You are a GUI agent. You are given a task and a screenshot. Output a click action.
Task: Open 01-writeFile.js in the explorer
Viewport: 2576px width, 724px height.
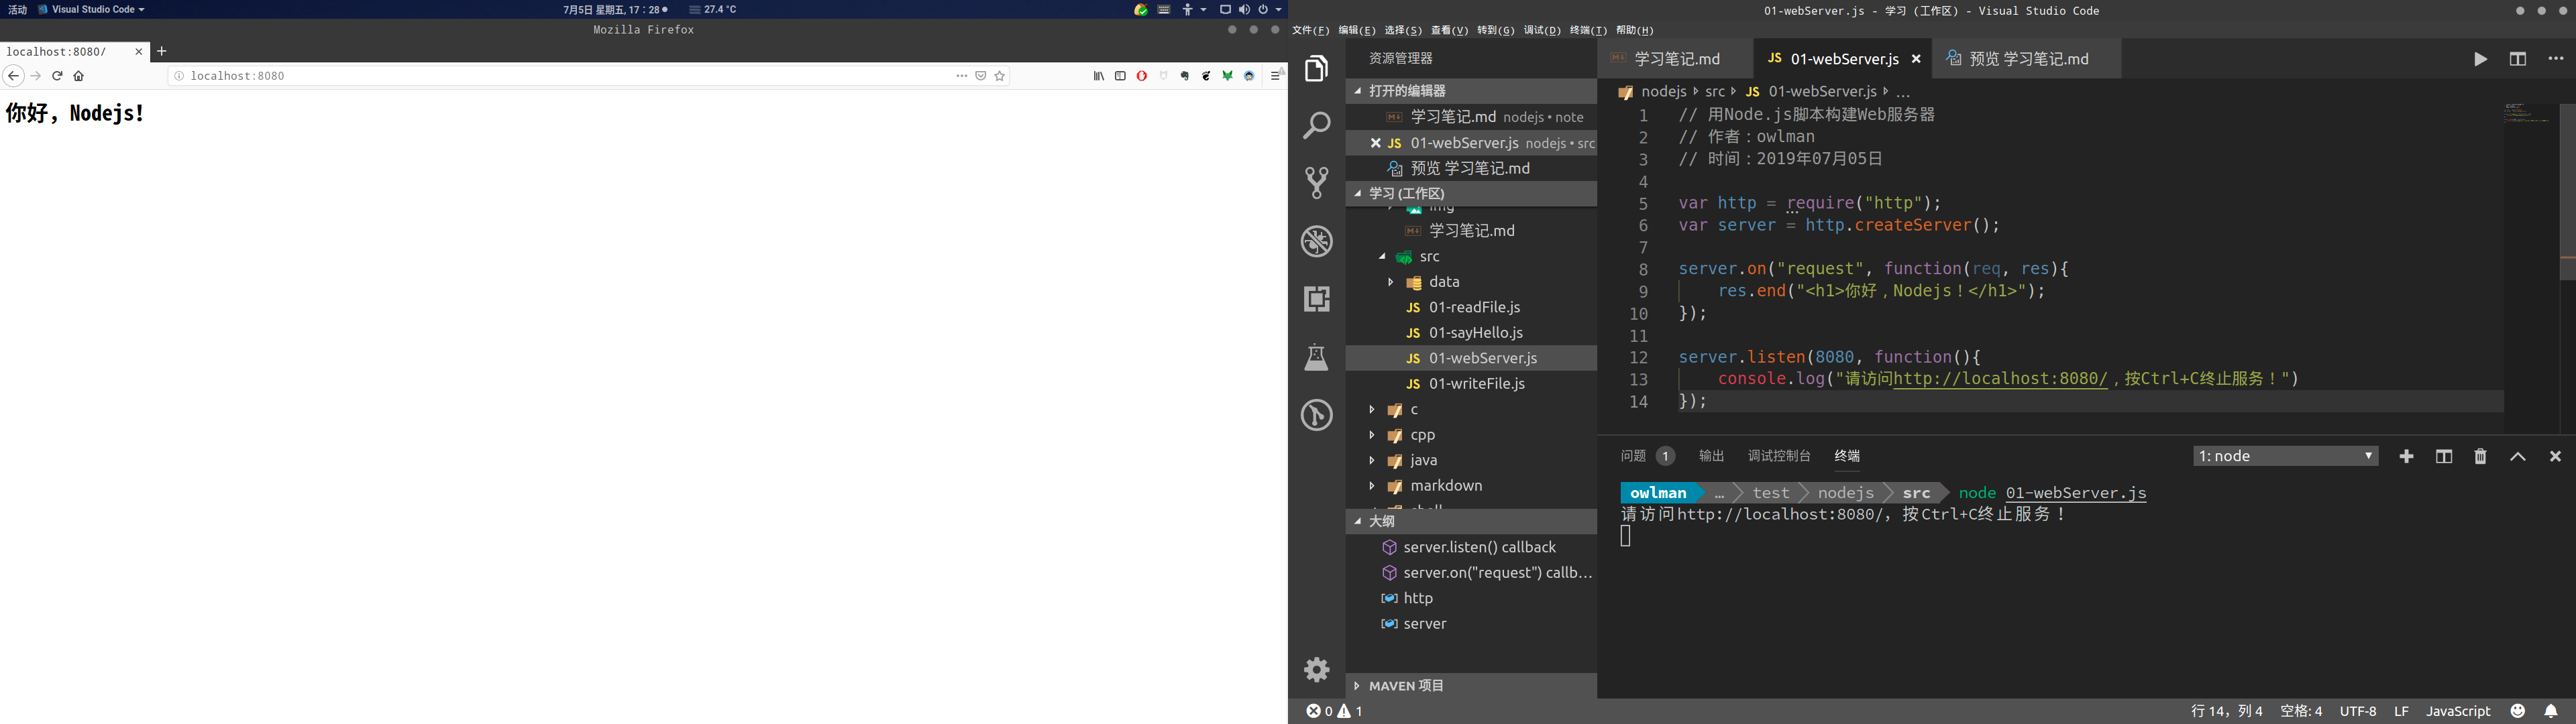pyautogui.click(x=1472, y=384)
